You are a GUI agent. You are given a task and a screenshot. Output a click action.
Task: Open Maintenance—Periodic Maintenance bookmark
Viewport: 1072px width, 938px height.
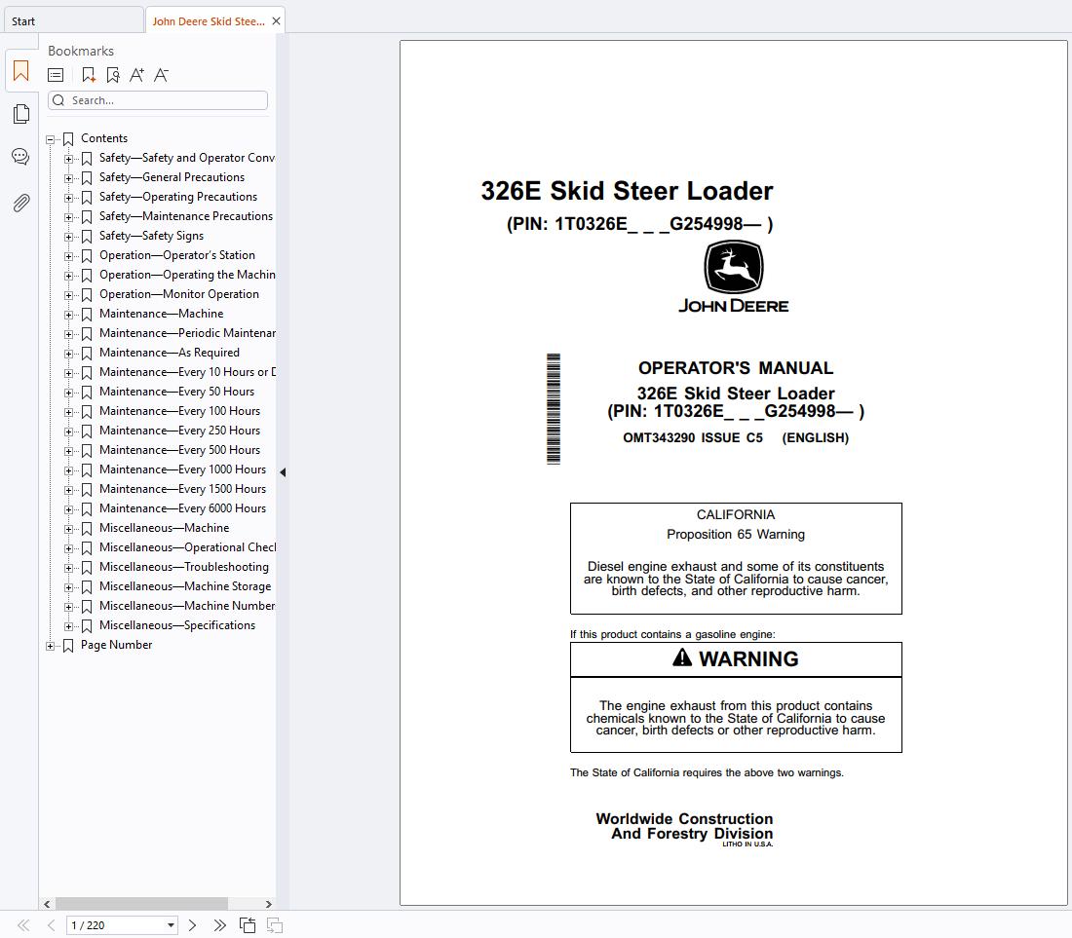coord(187,333)
